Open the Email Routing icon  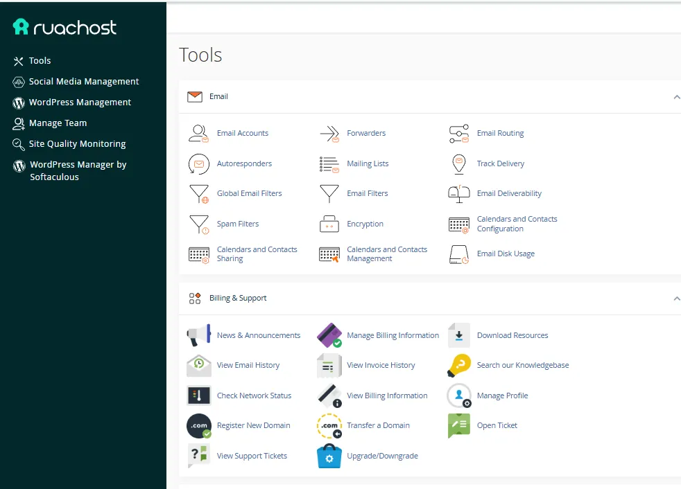pos(459,133)
